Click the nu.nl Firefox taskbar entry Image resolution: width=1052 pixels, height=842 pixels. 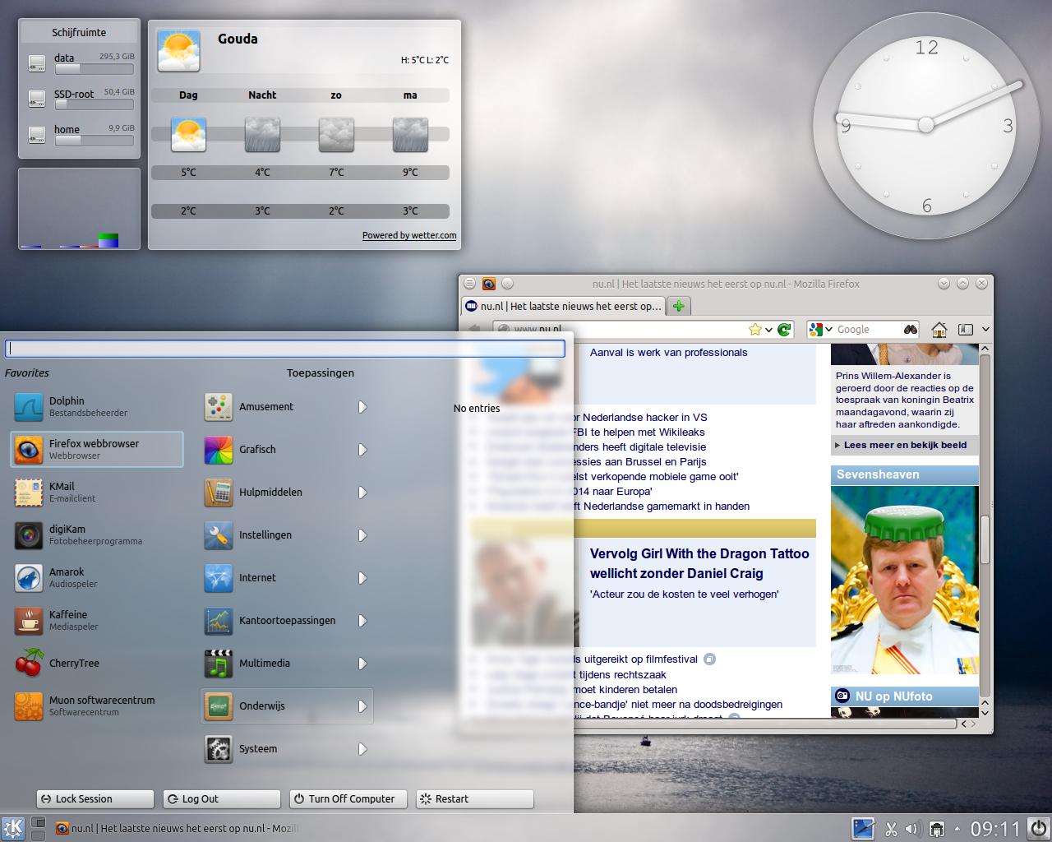[177, 829]
